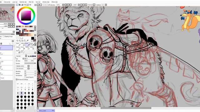The height and width of the screenshot is (112, 200).
Task: Select the lasso selection tool
Action: pyautogui.click(x=20, y=38)
